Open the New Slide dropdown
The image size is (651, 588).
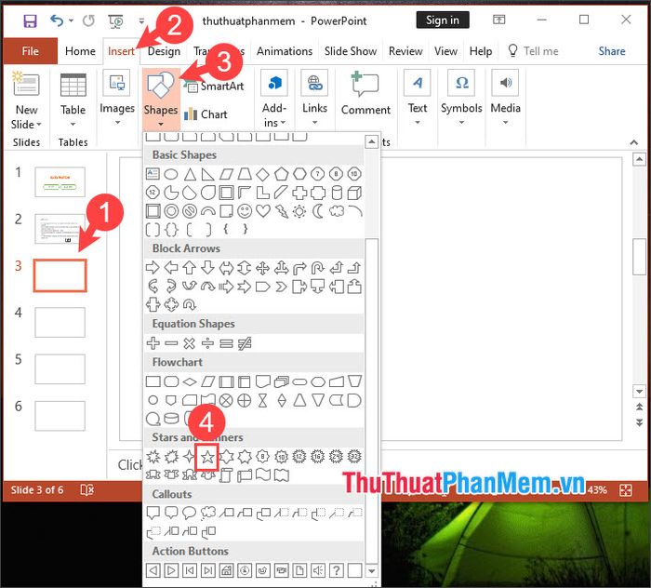click(26, 117)
